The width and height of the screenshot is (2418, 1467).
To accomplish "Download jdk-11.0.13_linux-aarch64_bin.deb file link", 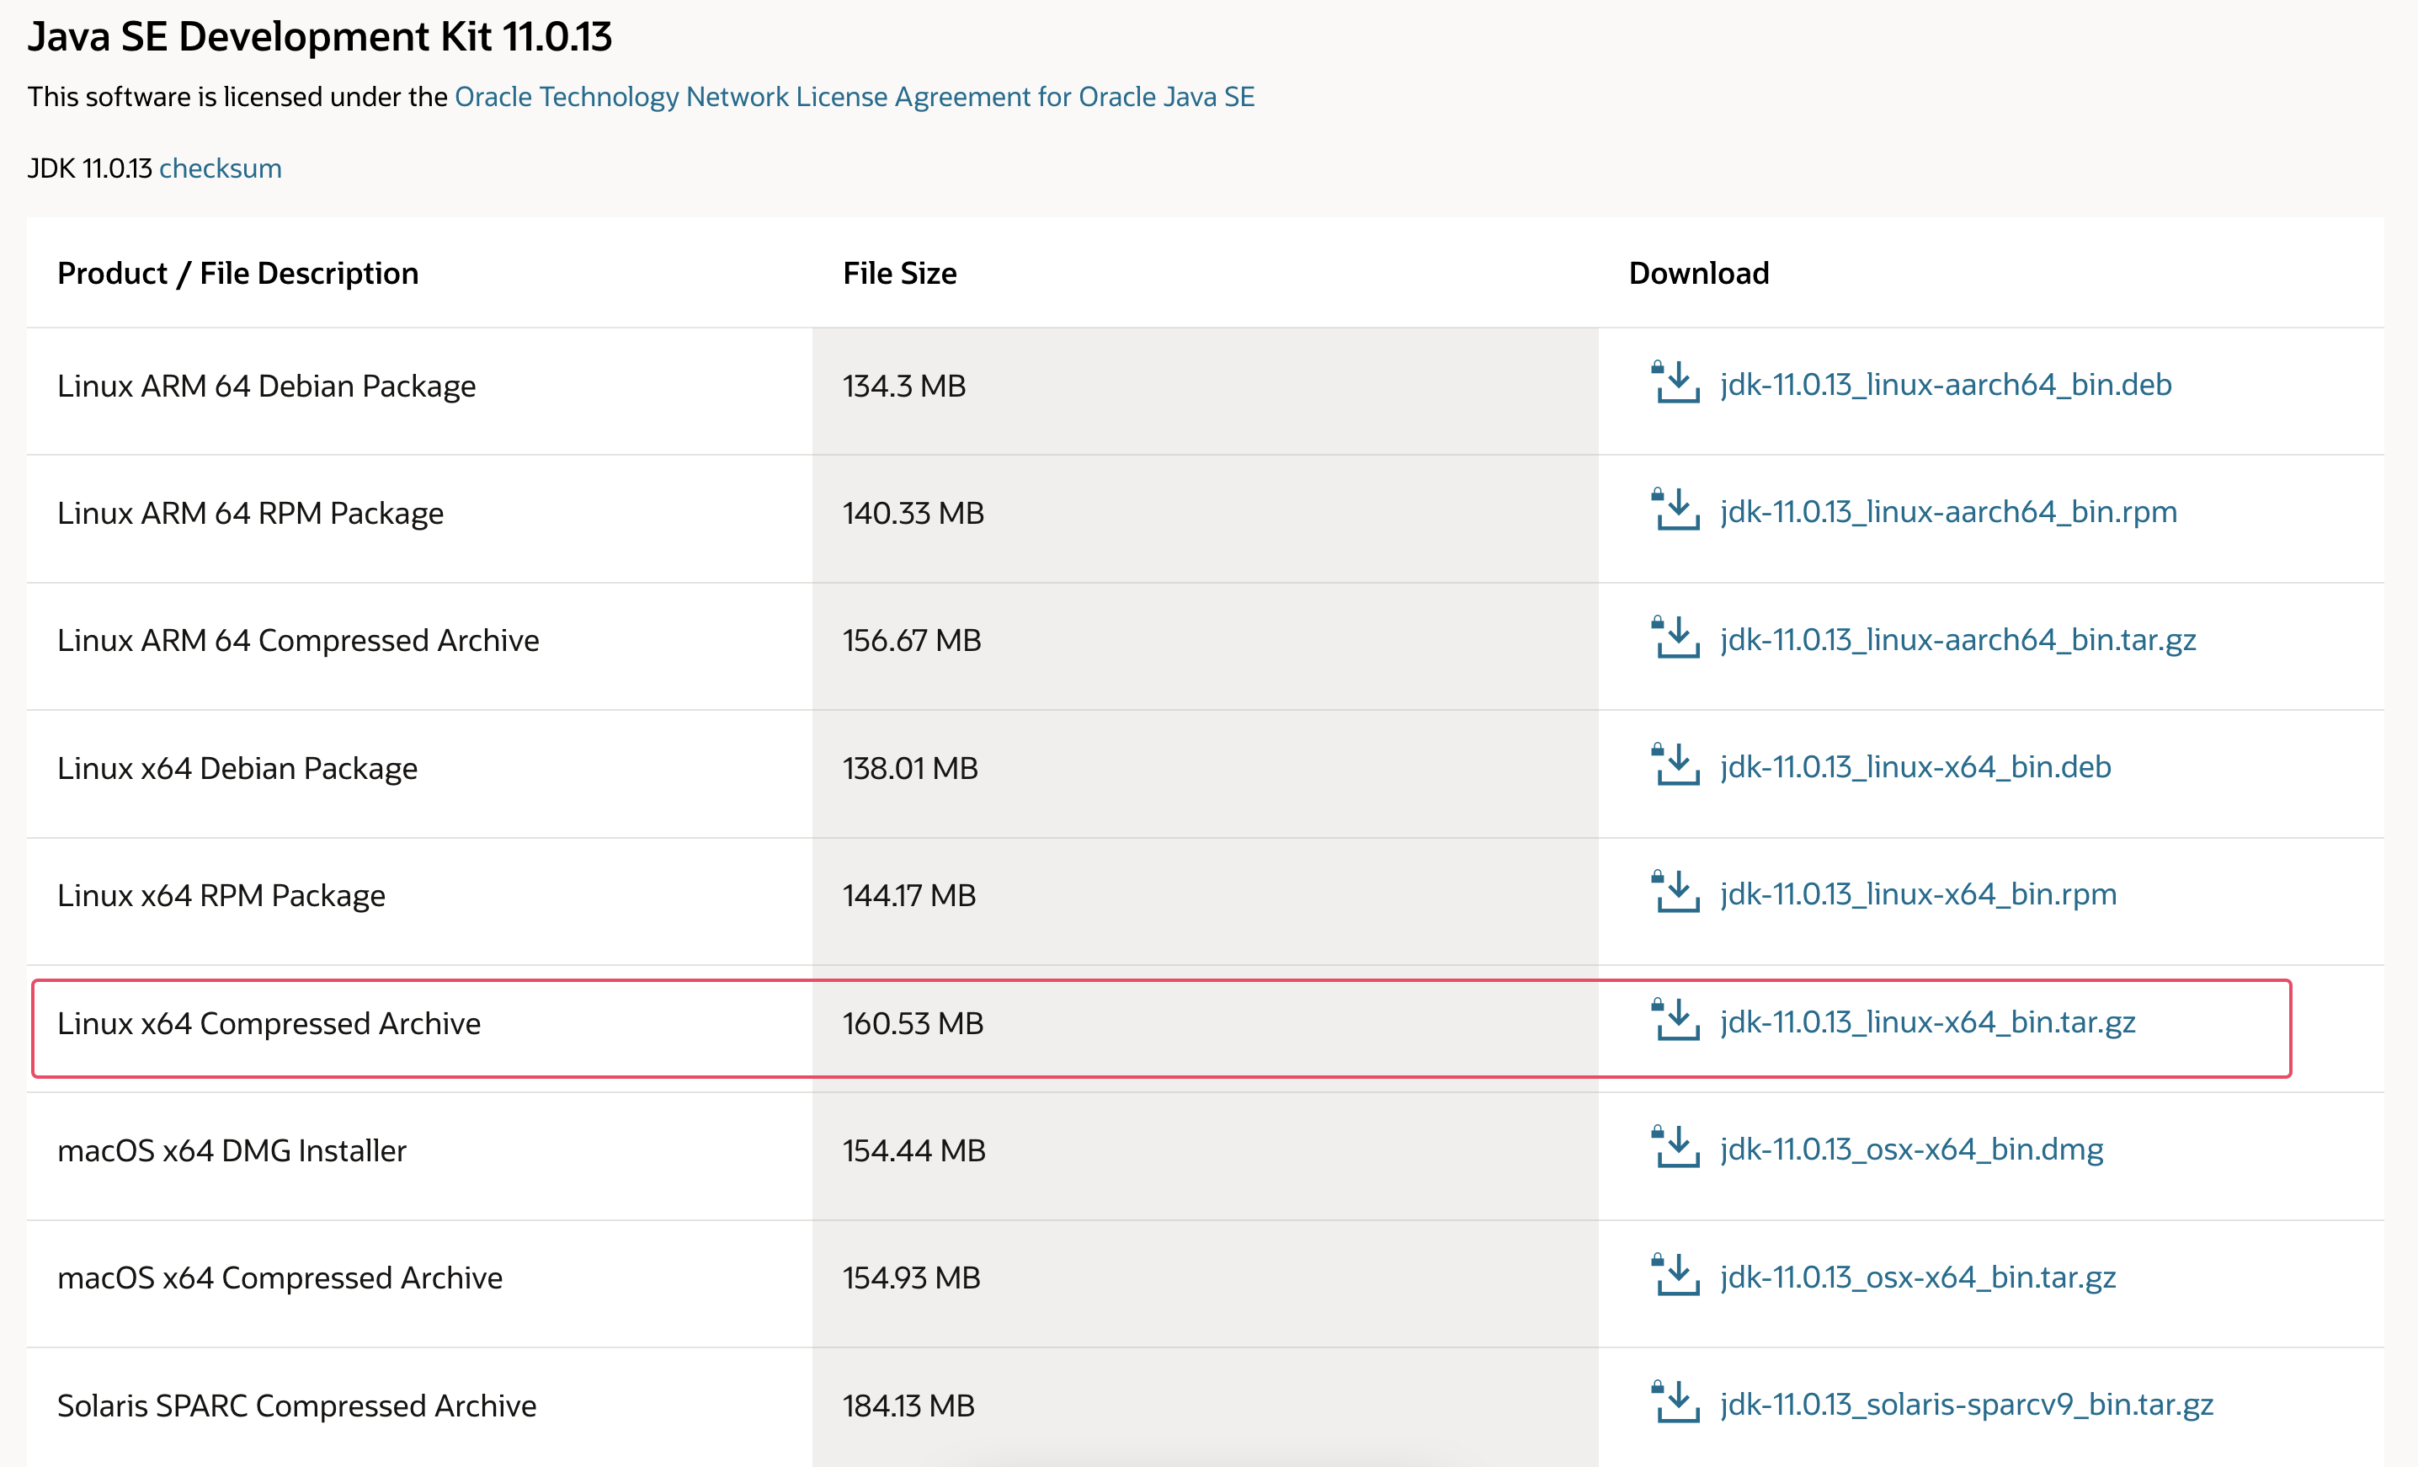I will tap(1945, 385).
